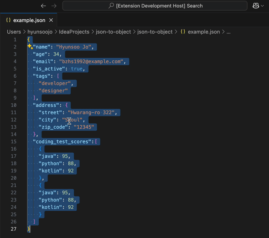This screenshot has height=238, width=269.
Task: Click "java" key on line 22
Action: (48, 193)
